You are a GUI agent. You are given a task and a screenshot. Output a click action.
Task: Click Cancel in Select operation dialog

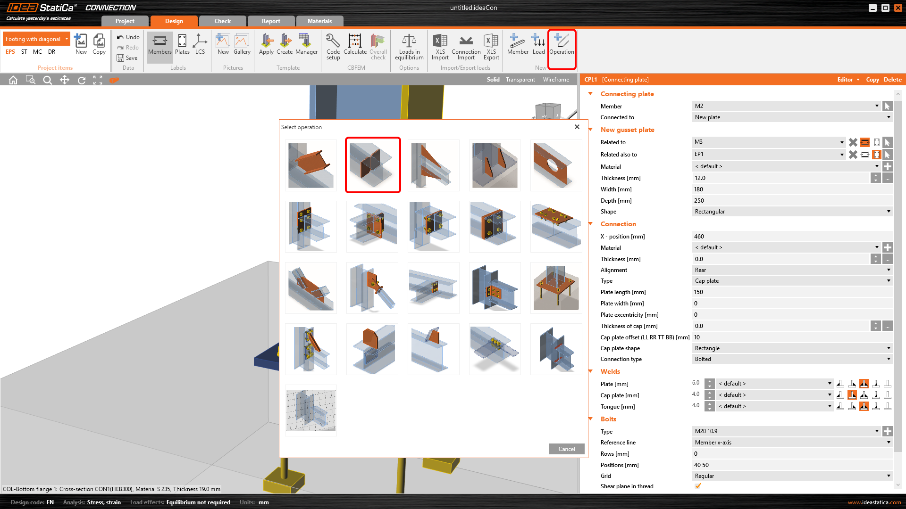click(566, 449)
